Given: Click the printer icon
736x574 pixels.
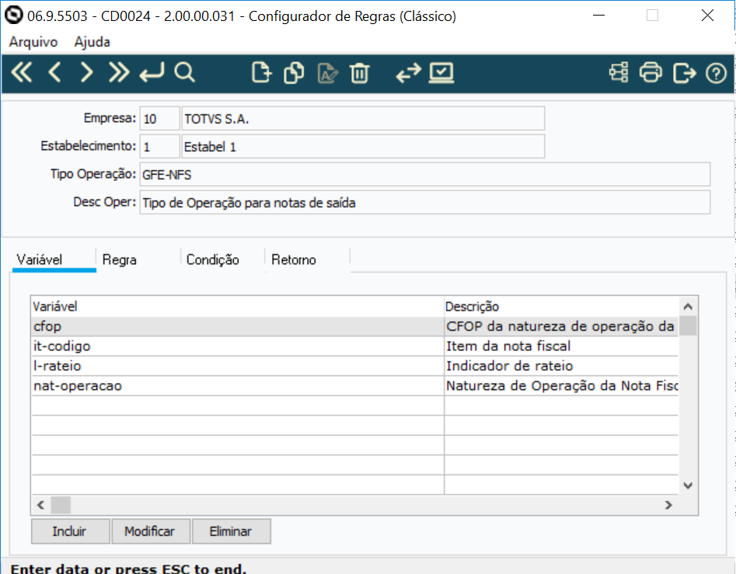Looking at the screenshot, I should (651, 73).
